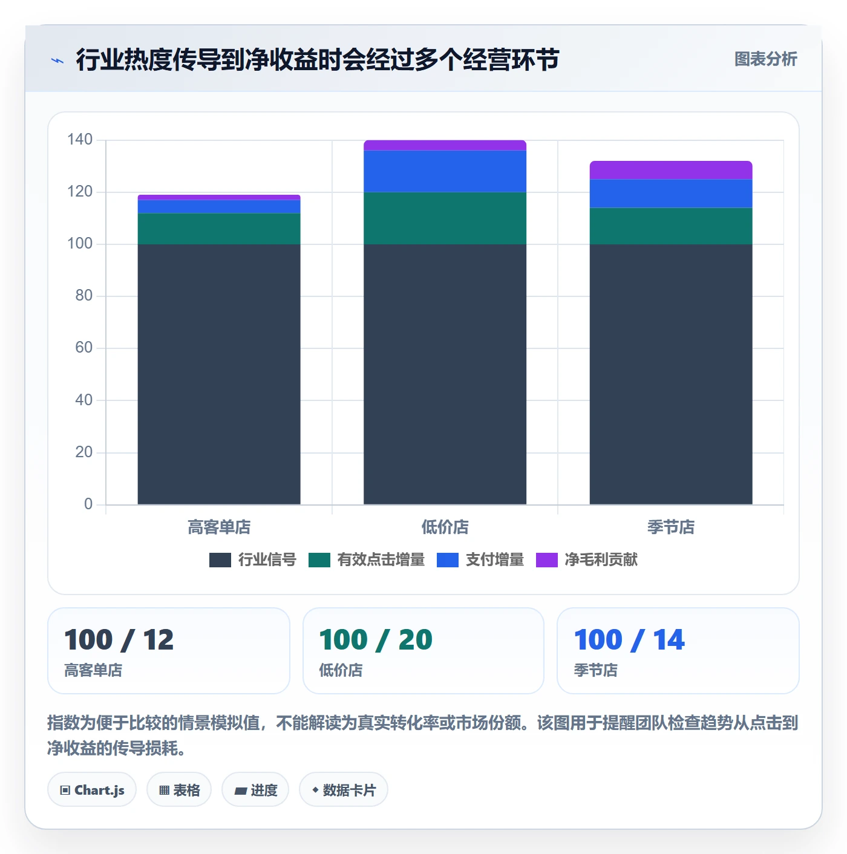
Task: Click the blue segment of 季节店 bar
Action: 671,194
